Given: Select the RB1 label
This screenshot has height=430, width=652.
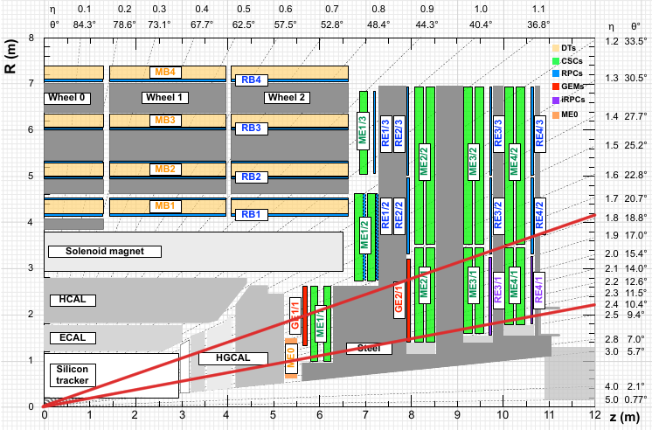Looking at the screenshot, I should click(252, 215).
